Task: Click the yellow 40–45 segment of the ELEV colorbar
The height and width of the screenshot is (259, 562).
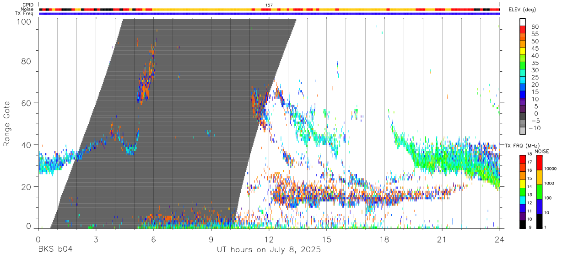Action: tap(523, 52)
